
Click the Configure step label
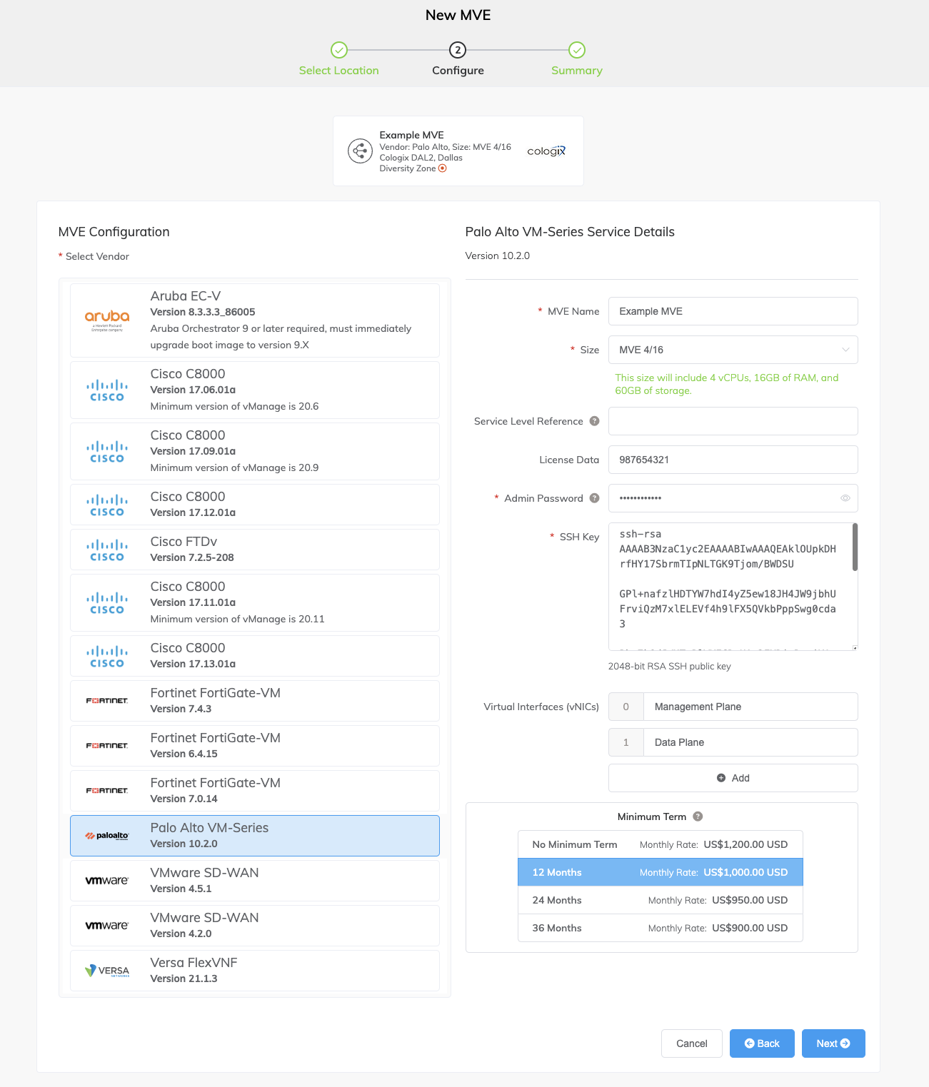[x=458, y=71]
